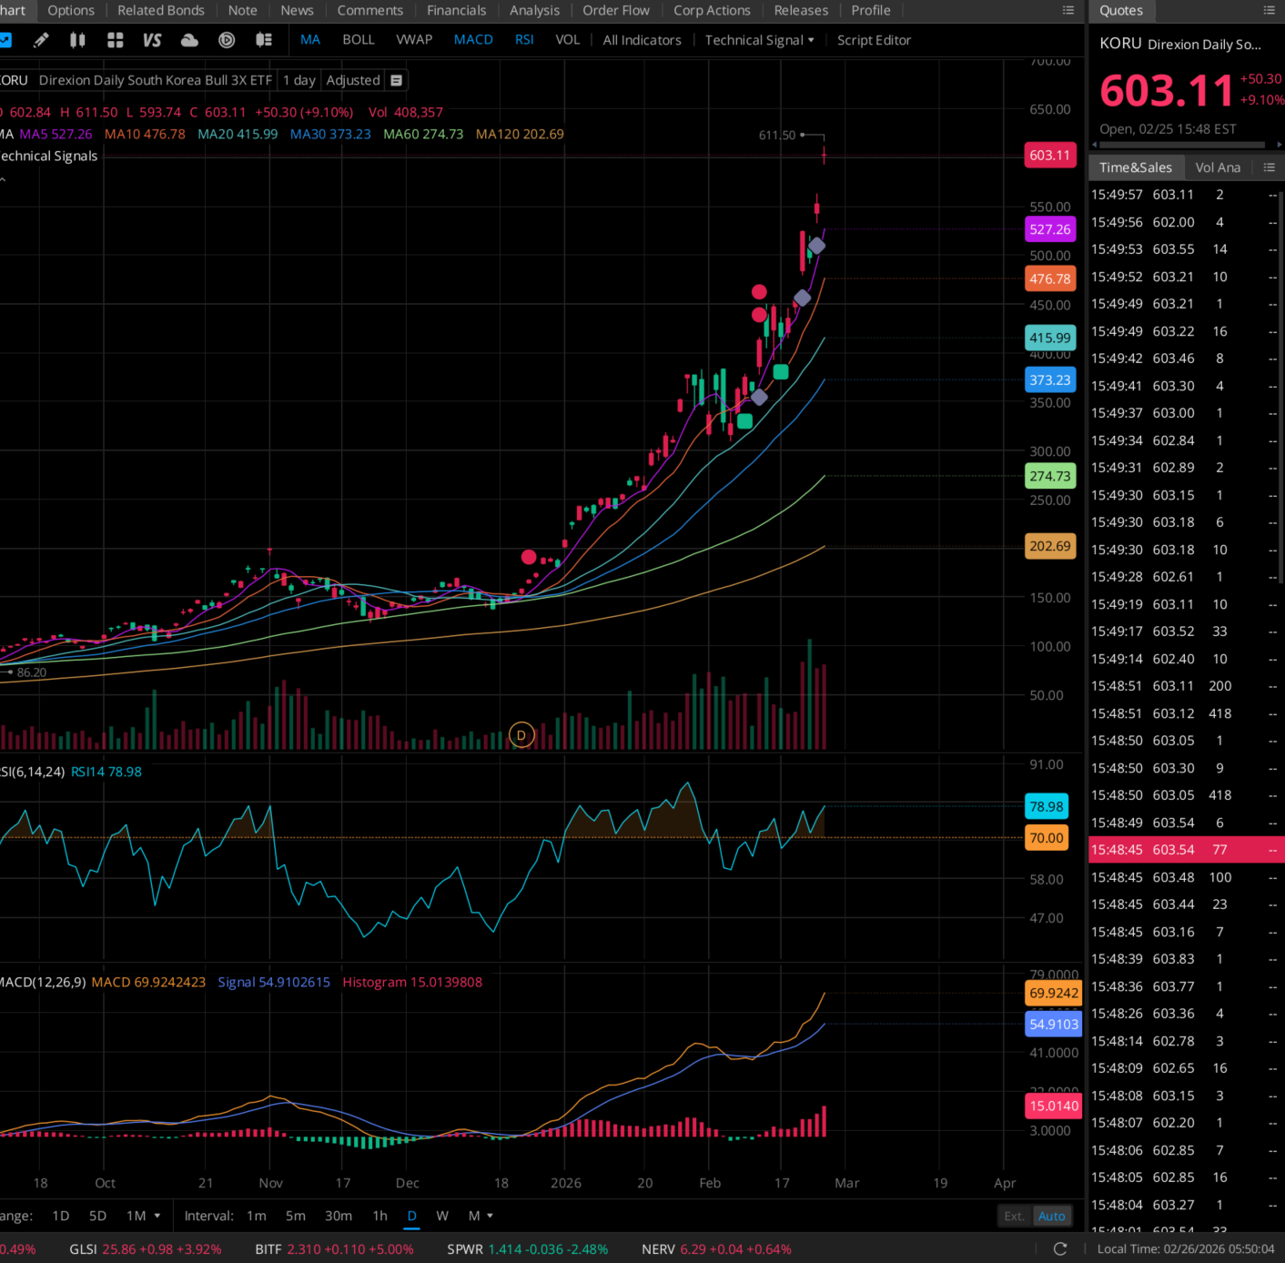The height and width of the screenshot is (1263, 1285).
Task: Open the Order Flow tab
Action: 616,11
